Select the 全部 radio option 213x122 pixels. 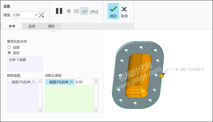point(9,47)
